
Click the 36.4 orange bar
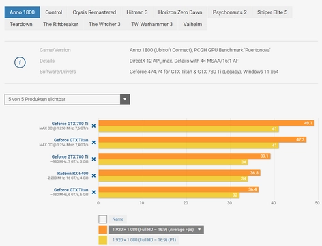[179, 189]
